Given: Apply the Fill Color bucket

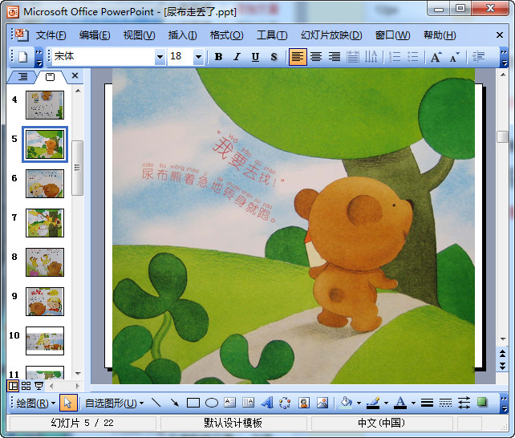Looking at the screenshot, I should click(x=347, y=403).
